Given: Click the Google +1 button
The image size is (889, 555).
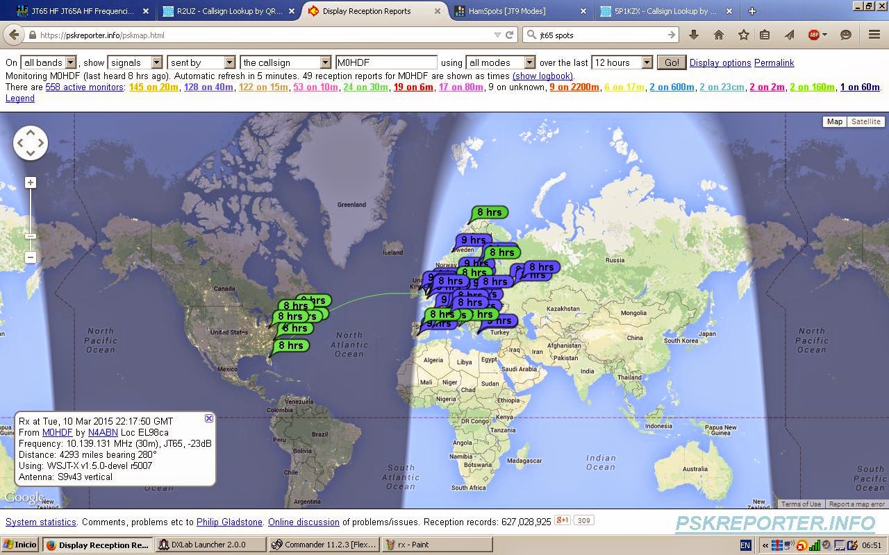Looking at the screenshot, I should point(562,520).
